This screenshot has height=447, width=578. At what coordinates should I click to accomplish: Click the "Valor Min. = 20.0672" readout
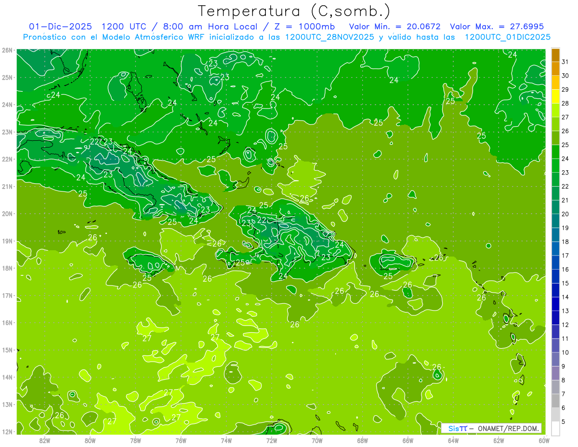(x=394, y=27)
